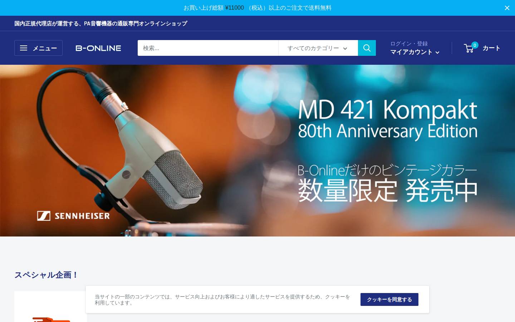Submit search with the magnifier icon
The height and width of the screenshot is (322, 515).
tap(367, 48)
